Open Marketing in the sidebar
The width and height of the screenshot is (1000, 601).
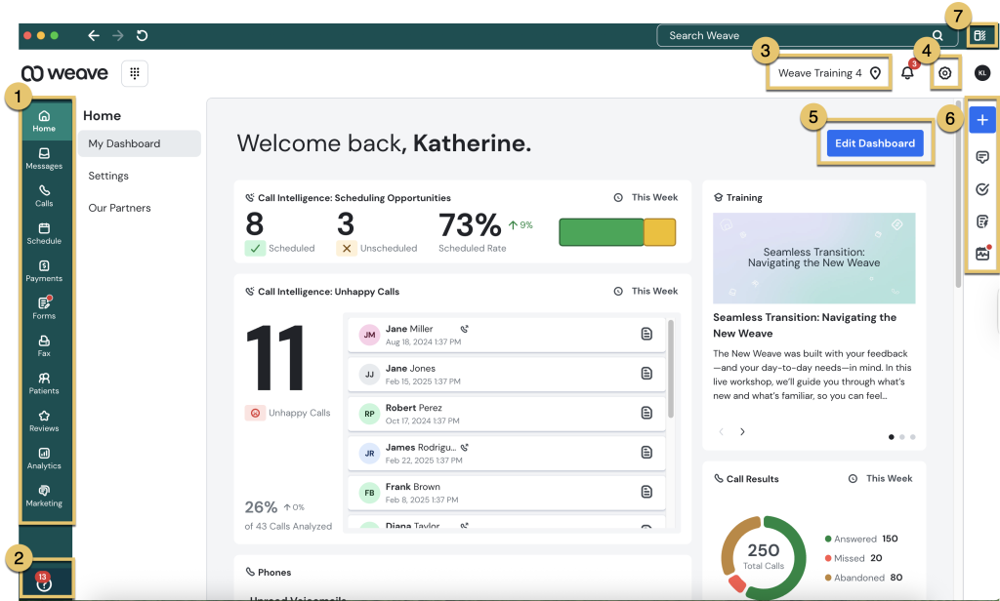coord(44,496)
